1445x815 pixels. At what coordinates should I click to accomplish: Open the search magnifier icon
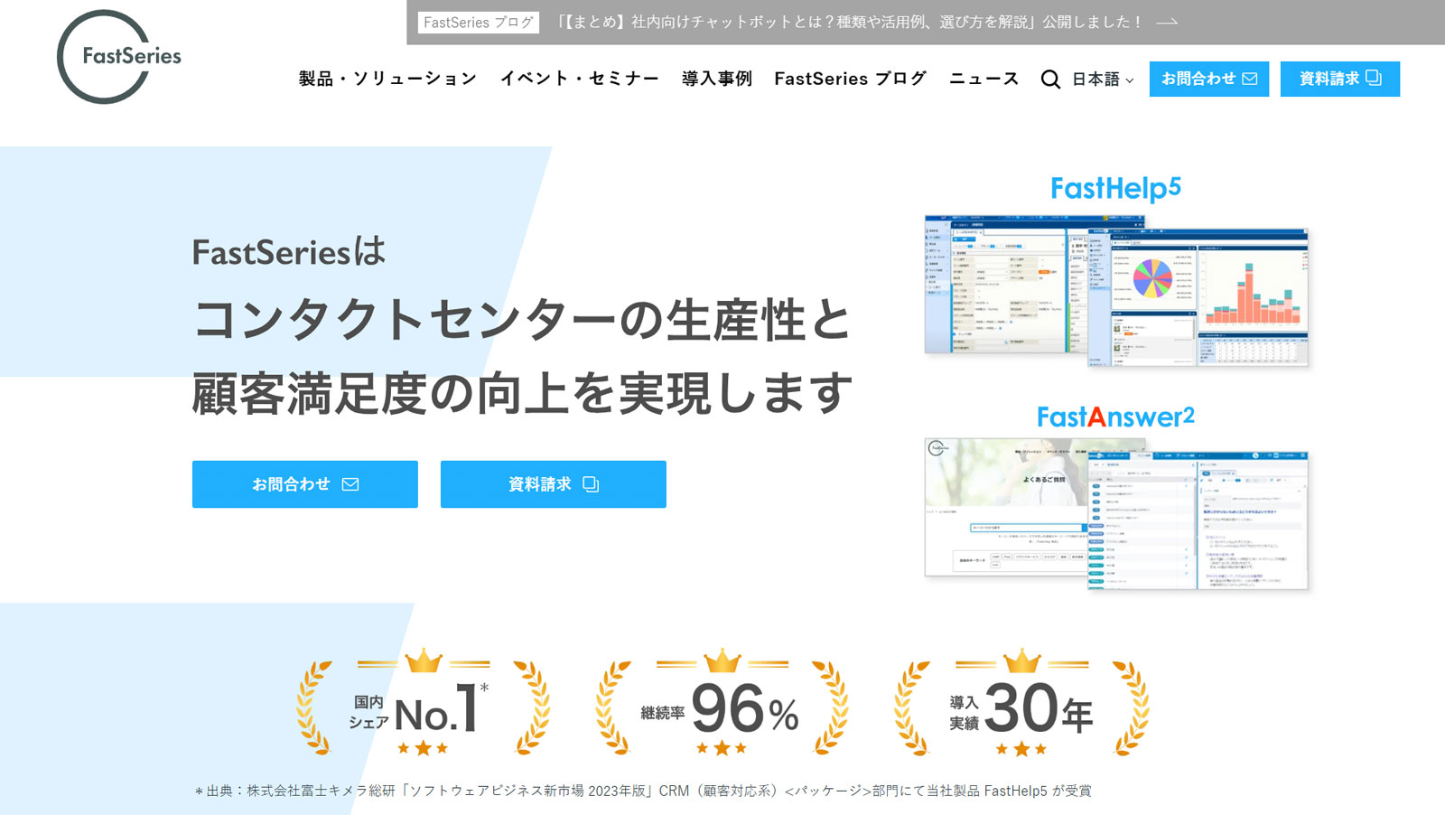tap(1050, 80)
